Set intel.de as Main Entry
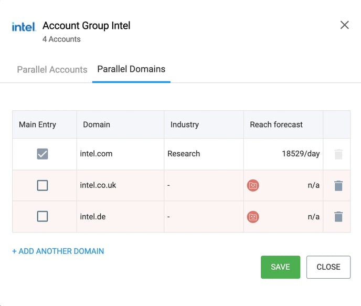 43,216
